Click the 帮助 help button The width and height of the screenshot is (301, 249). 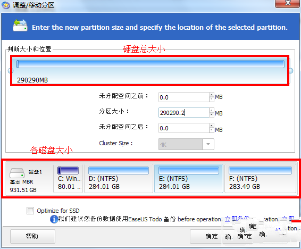tap(32, 236)
